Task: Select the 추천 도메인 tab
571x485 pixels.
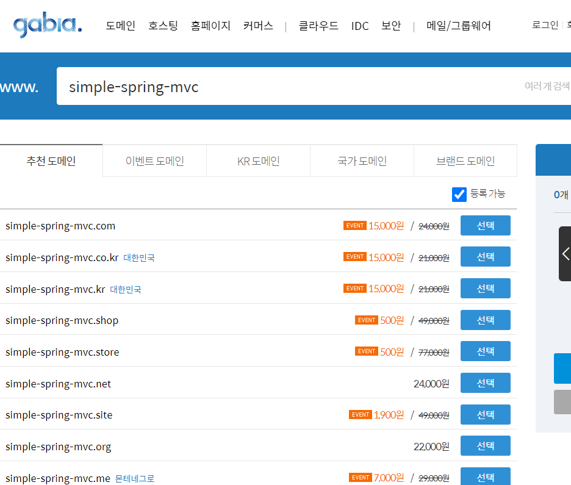Action: tap(51, 160)
